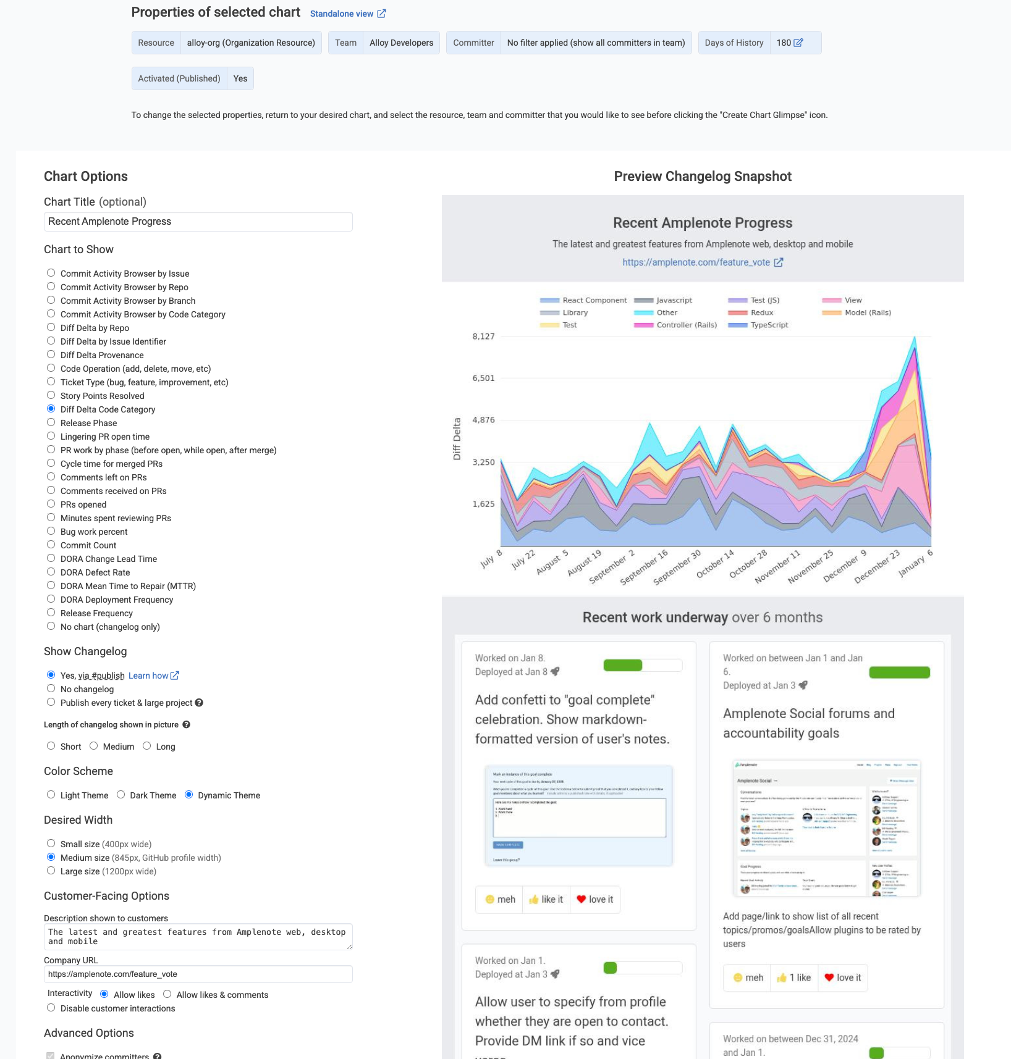Select Cycle time for merged PRs
Viewport: 1011px width, 1059px height.
pyautogui.click(x=51, y=463)
